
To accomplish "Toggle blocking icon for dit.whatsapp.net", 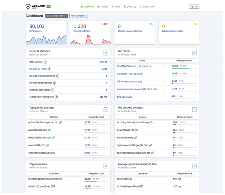I will pyautogui.click(x=136, y=130).
